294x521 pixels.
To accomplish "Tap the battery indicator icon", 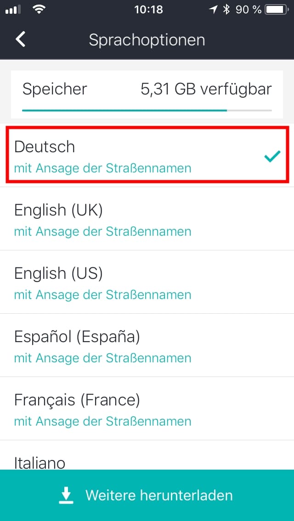I will (x=277, y=10).
